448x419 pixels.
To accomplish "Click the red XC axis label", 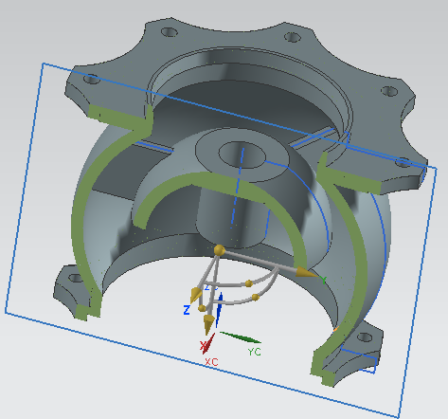I will point(211,362).
